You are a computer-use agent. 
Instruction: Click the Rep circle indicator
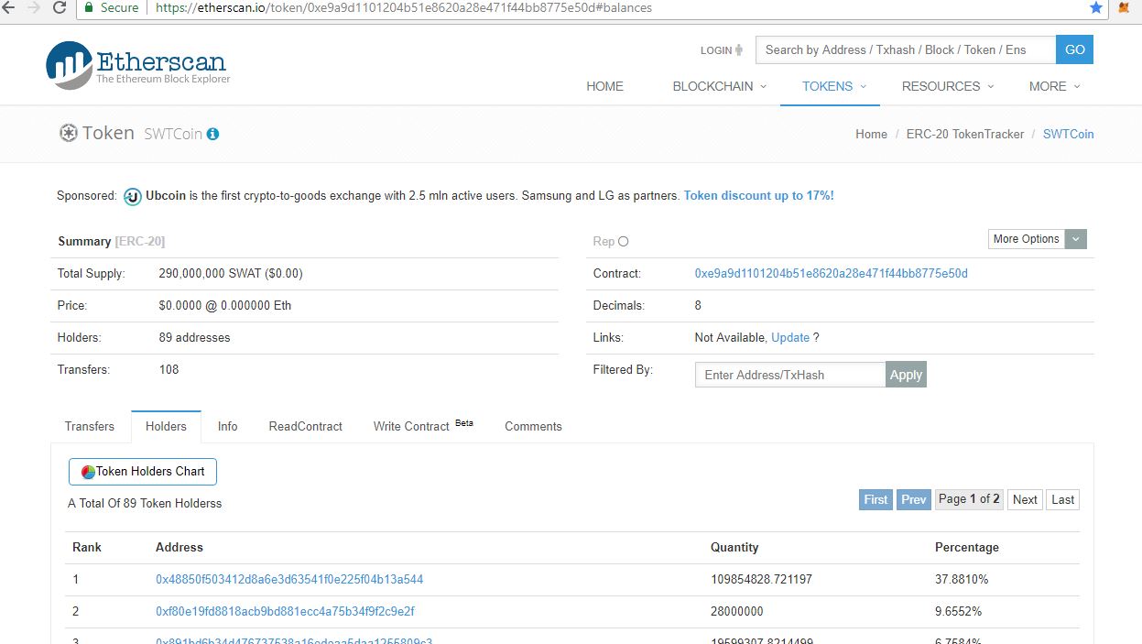pos(624,242)
